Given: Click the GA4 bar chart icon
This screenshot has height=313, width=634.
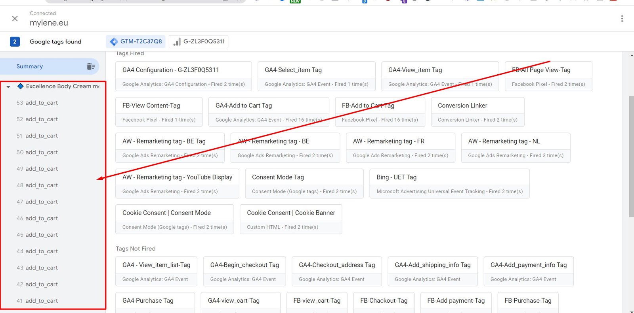Looking at the screenshot, I should [177, 41].
